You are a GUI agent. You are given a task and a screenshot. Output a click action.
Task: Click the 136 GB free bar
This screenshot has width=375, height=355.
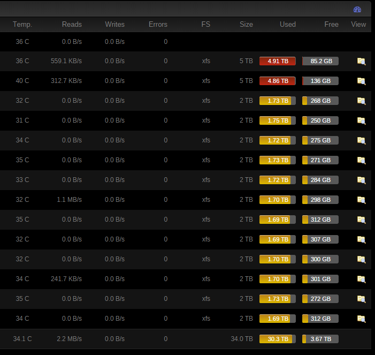click(320, 81)
